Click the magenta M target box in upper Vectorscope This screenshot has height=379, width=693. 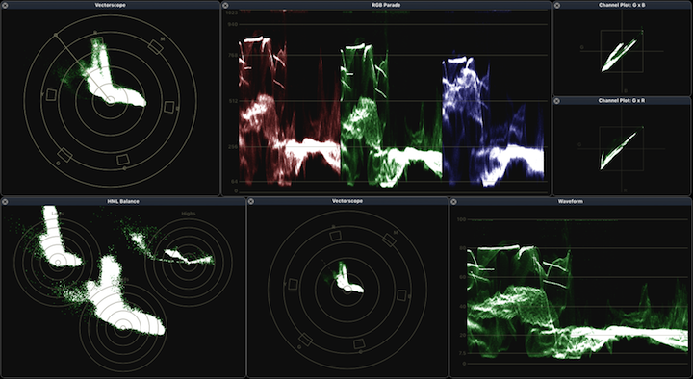click(156, 46)
